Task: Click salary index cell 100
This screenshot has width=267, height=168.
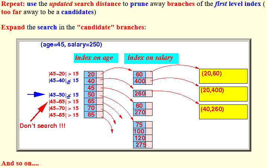Action: point(139,131)
